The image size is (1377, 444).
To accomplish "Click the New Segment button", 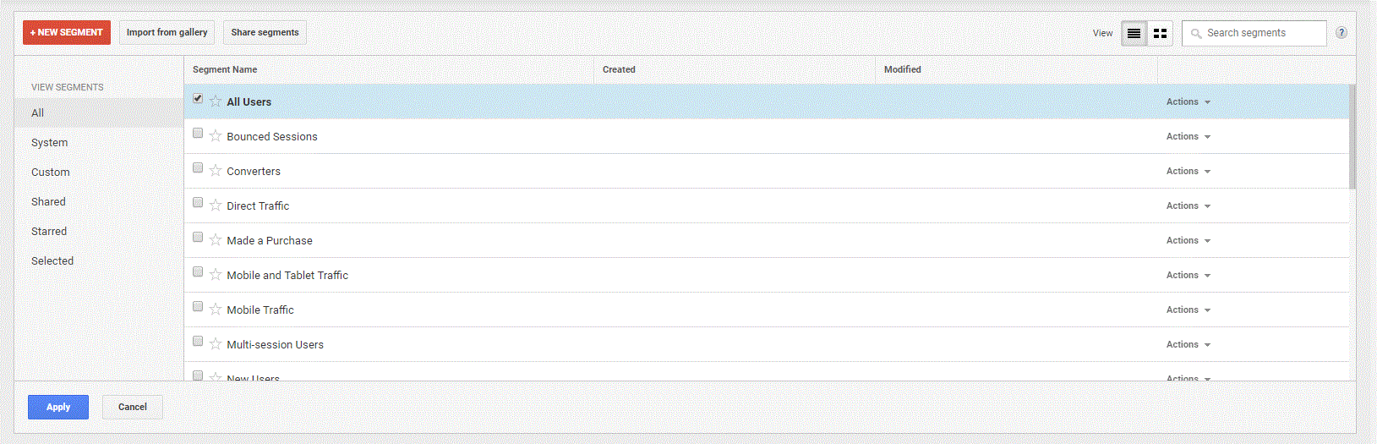I will click(x=67, y=33).
